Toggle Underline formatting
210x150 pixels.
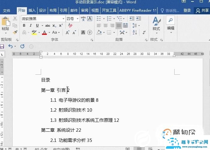tap(37, 25)
